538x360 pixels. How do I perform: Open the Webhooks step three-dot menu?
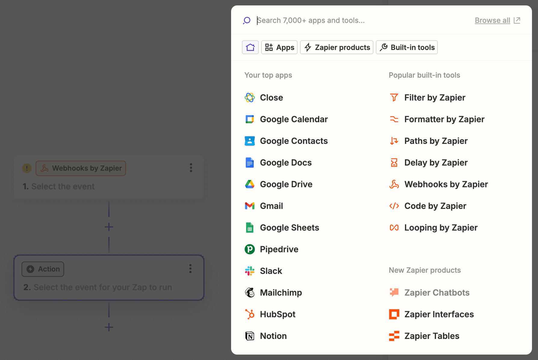(191, 168)
